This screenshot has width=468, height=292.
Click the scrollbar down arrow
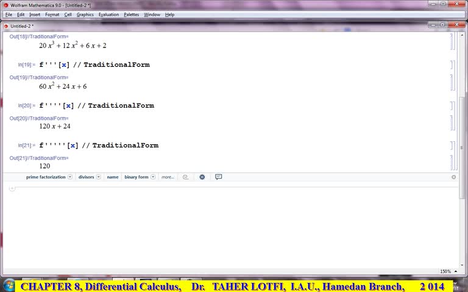462,265
